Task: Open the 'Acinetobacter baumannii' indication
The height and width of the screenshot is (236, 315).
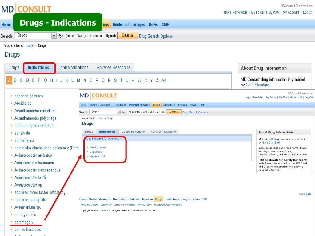Action: [x=34, y=163]
